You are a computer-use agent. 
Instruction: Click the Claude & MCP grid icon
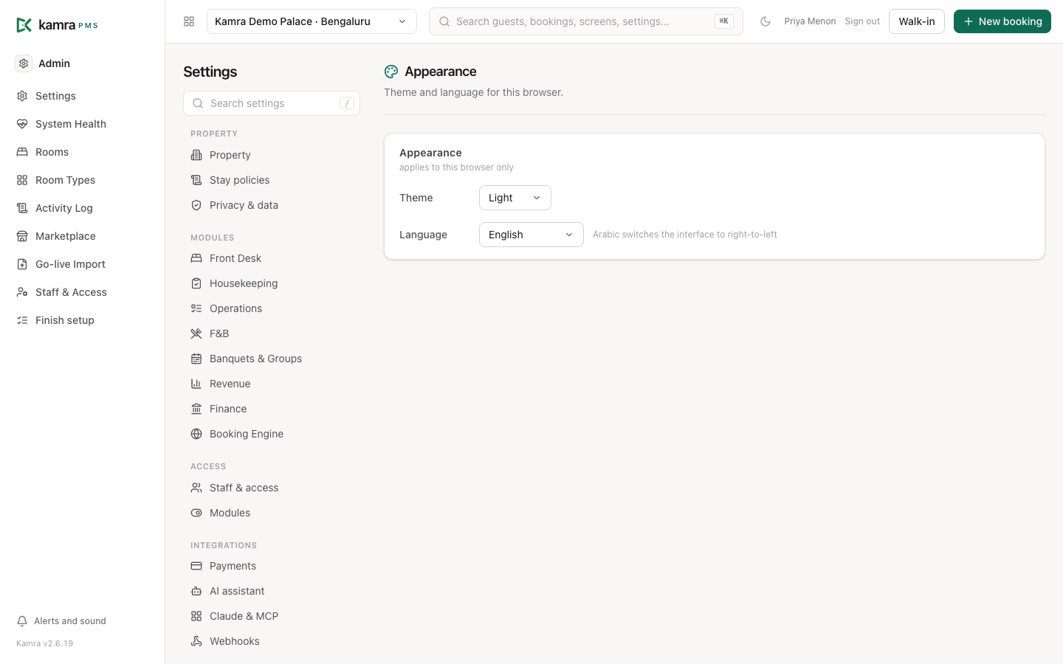click(196, 616)
